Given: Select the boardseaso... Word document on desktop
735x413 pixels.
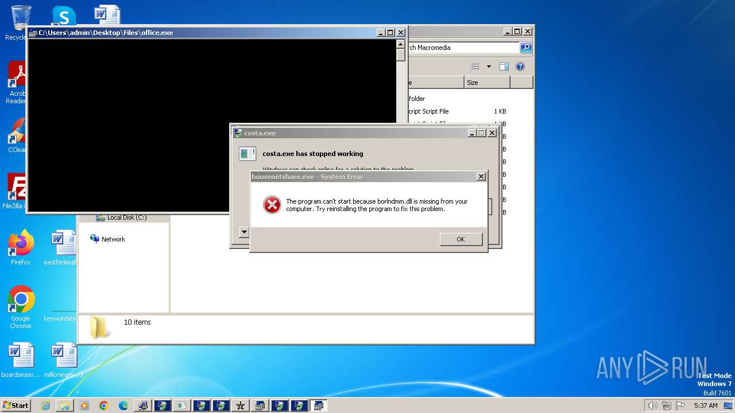Looking at the screenshot, I should tap(21, 360).
